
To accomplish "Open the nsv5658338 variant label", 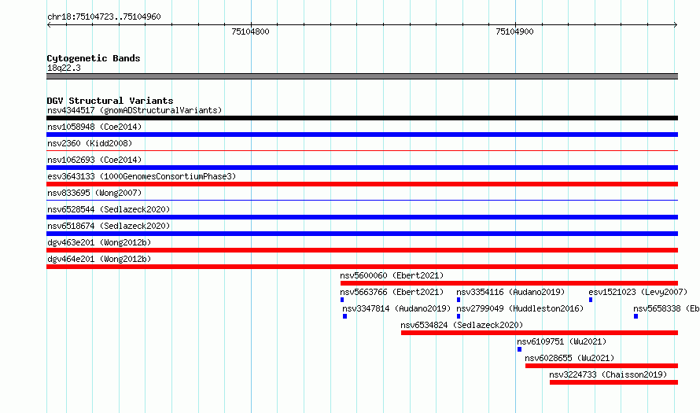I will [x=666, y=308].
